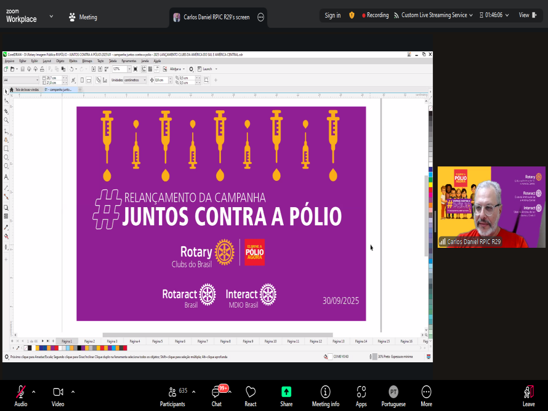This screenshot has height=411, width=548.
Task: Click the encryption shield icon
Action: coord(352,15)
